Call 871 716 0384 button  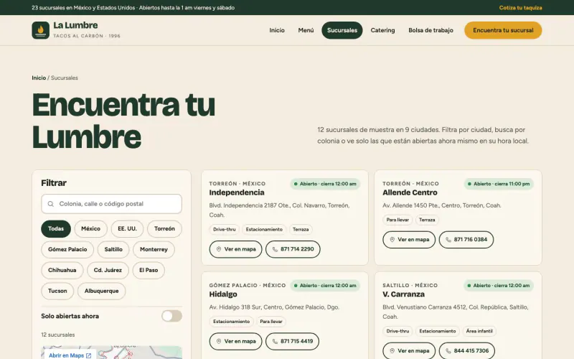coord(466,240)
